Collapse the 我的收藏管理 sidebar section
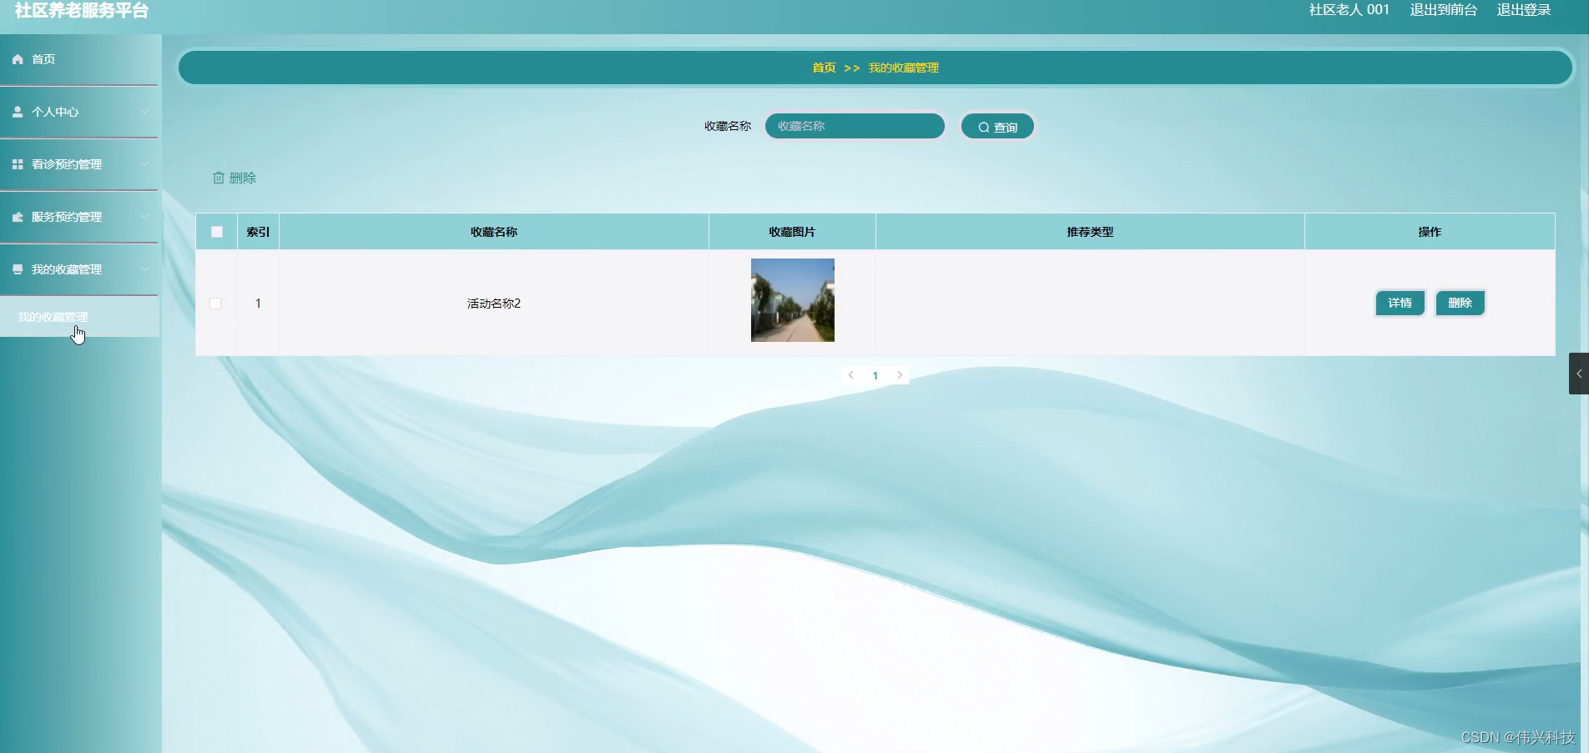 144,269
